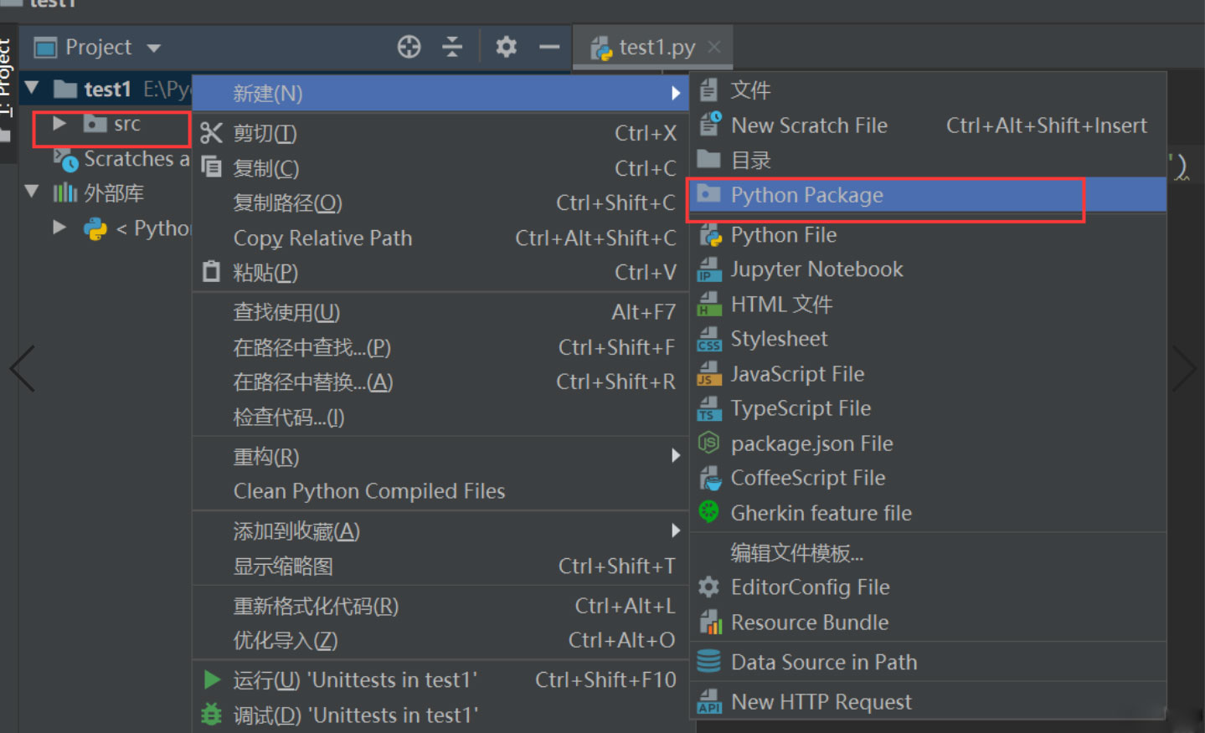Choose Clean Python Compiled Files
Screen dimensions: 1205x733
pyautogui.click(x=440, y=491)
